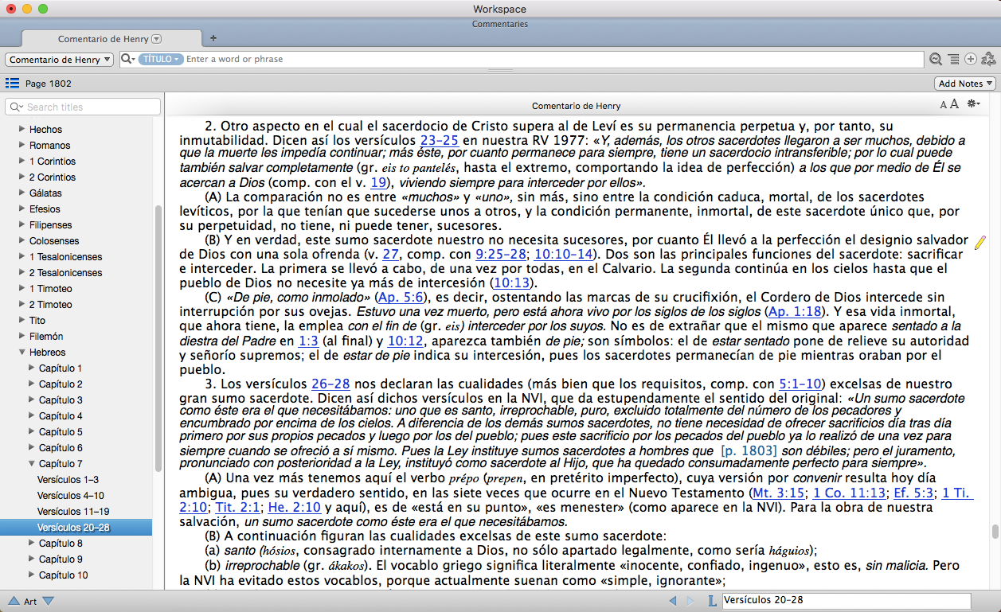Click the L go-to field icon

click(711, 601)
